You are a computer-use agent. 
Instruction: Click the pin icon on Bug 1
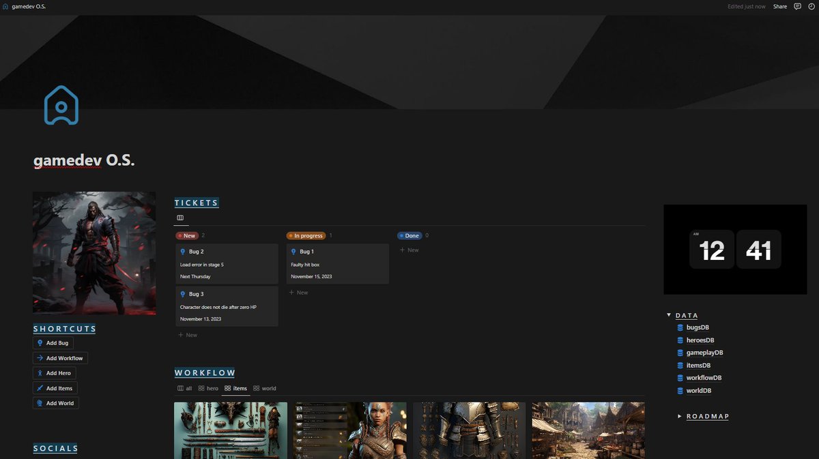(293, 252)
